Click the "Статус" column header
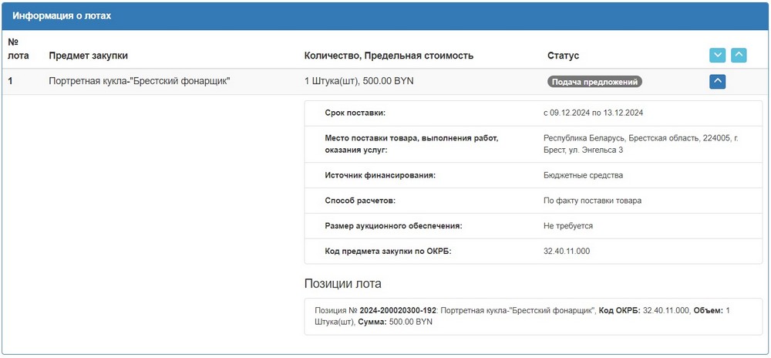 tap(563, 56)
